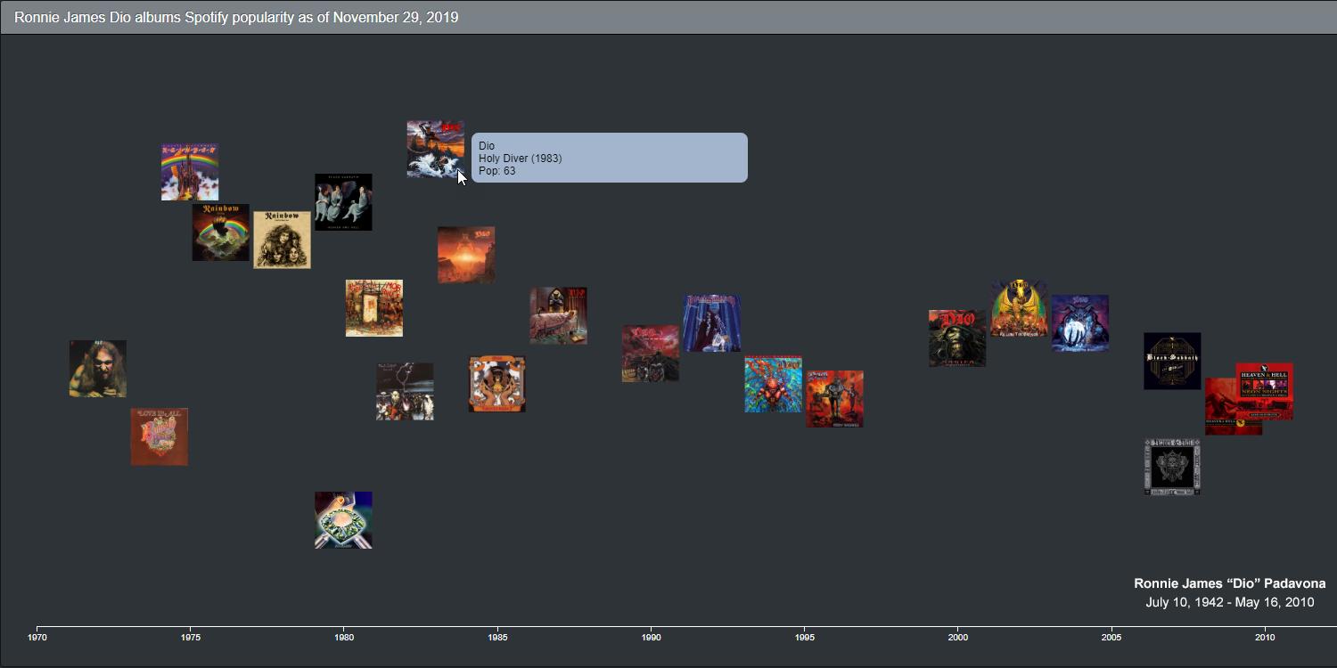
Task: Select the Angry Machines album cover
Action: pos(835,399)
